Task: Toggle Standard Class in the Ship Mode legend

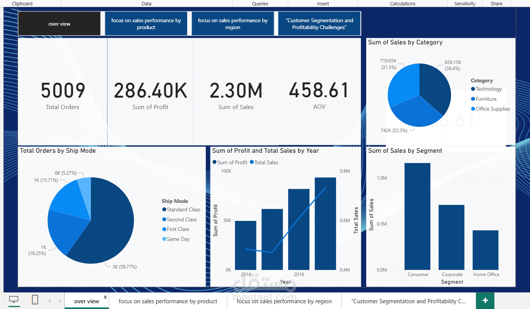Action: pos(164,209)
